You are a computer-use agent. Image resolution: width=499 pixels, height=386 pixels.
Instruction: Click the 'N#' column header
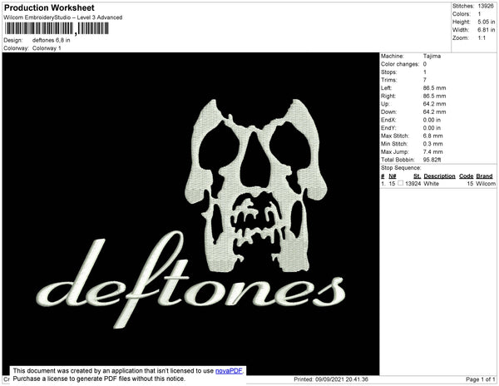393,176
